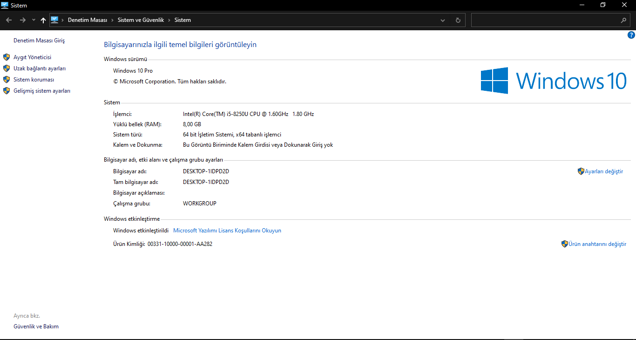
Task: Expand chevron after Sistem ve Güvenlik breadcrumb
Action: (x=169, y=20)
